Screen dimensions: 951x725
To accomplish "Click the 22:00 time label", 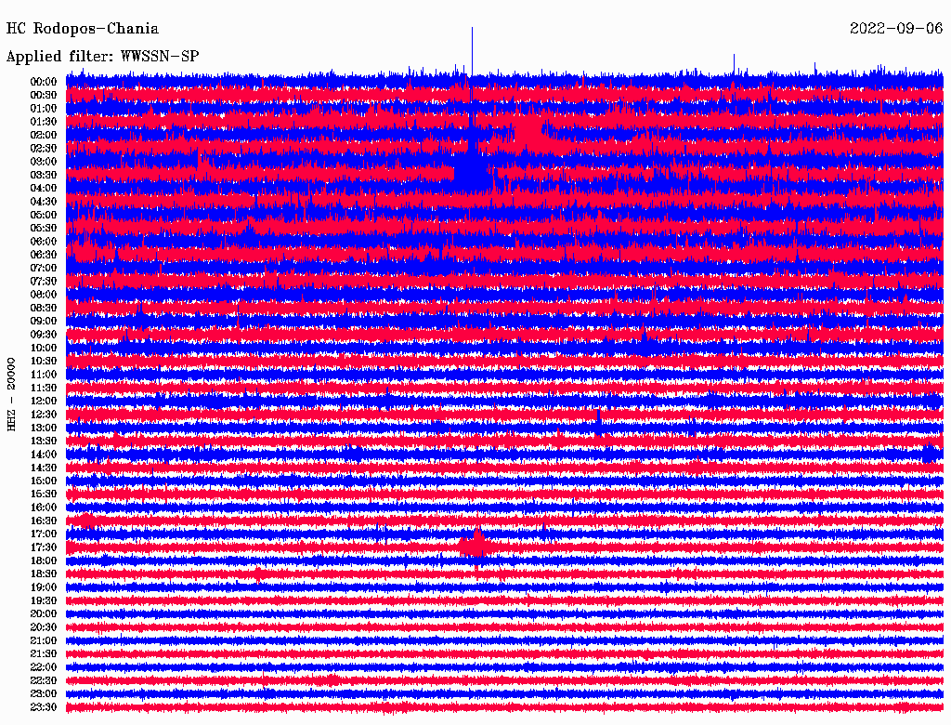I will (x=43, y=667).
